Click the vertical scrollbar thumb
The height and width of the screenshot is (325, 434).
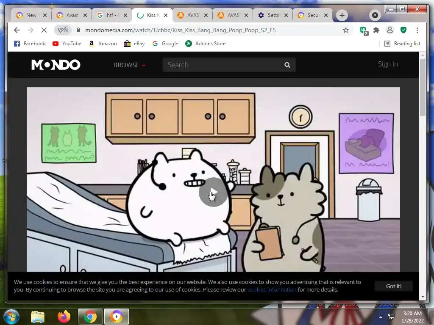coord(423,87)
